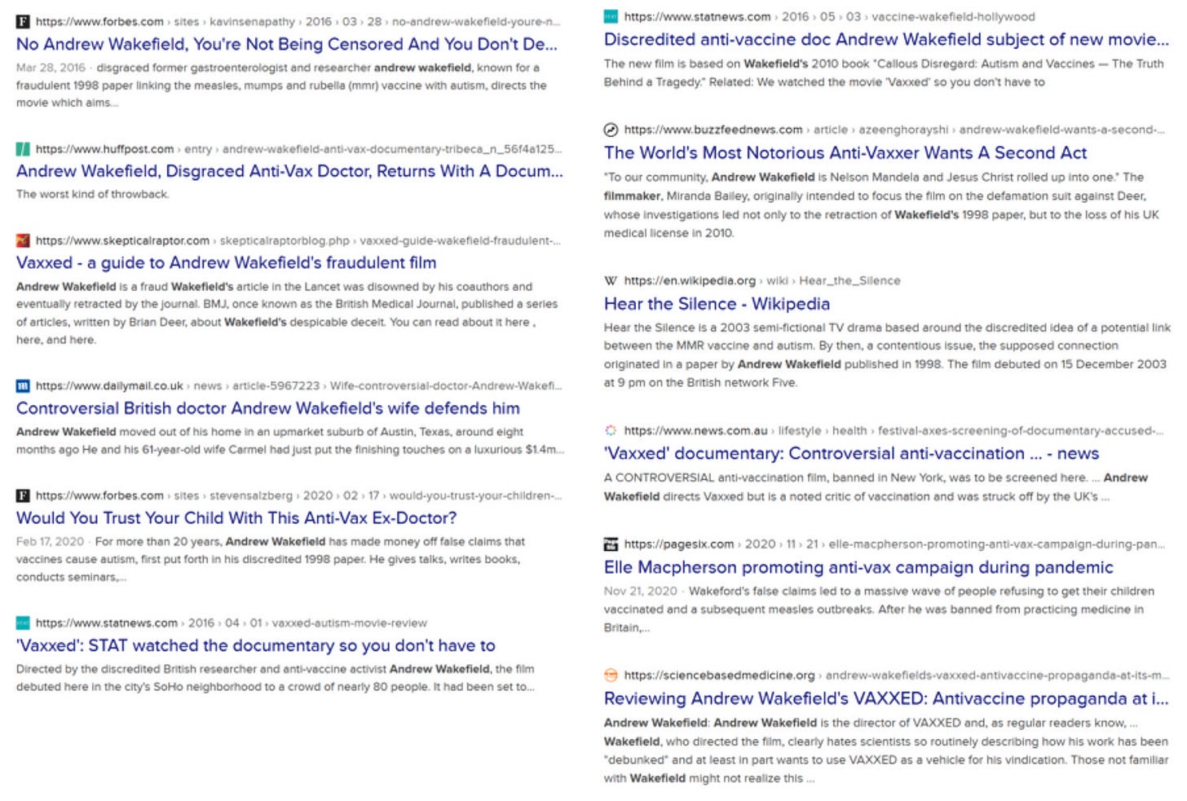Click the statnews.com 2016 05 03 URL breadcrumb
Image resolution: width=1187 pixels, height=801 pixels.
(829, 16)
